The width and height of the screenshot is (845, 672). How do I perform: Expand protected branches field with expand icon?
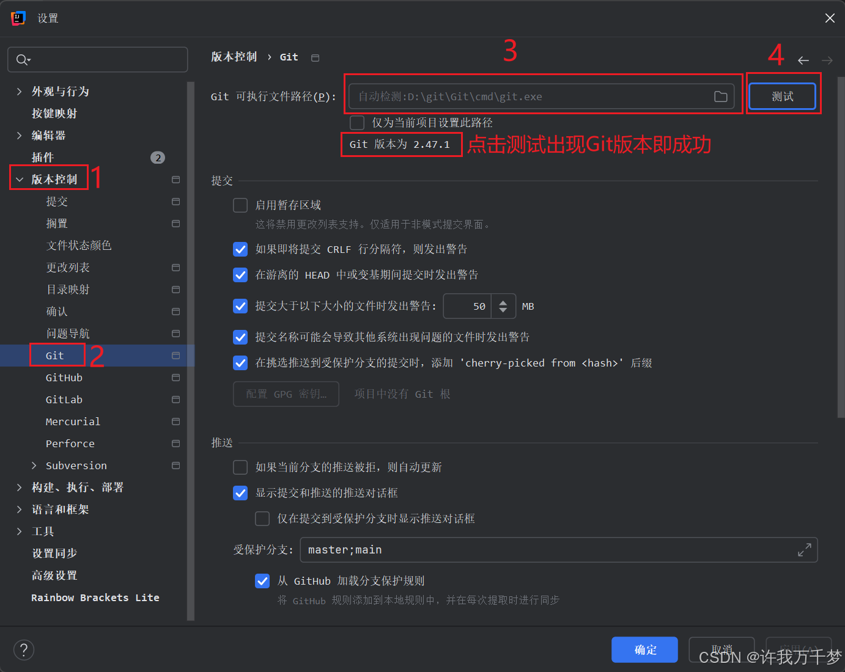point(805,550)
